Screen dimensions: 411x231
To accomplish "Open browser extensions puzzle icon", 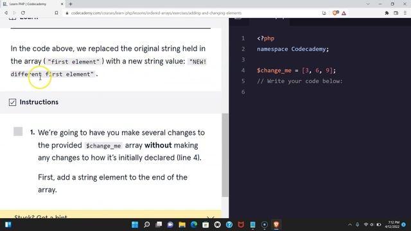I will [x=387, y=13].
